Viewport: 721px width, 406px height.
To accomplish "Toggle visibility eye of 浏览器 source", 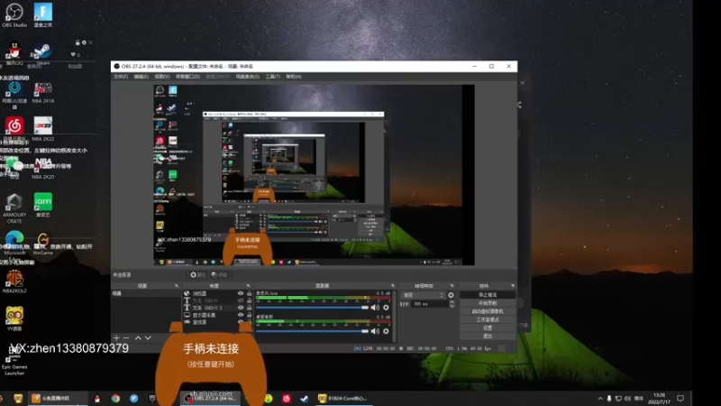I will (241, 293).
